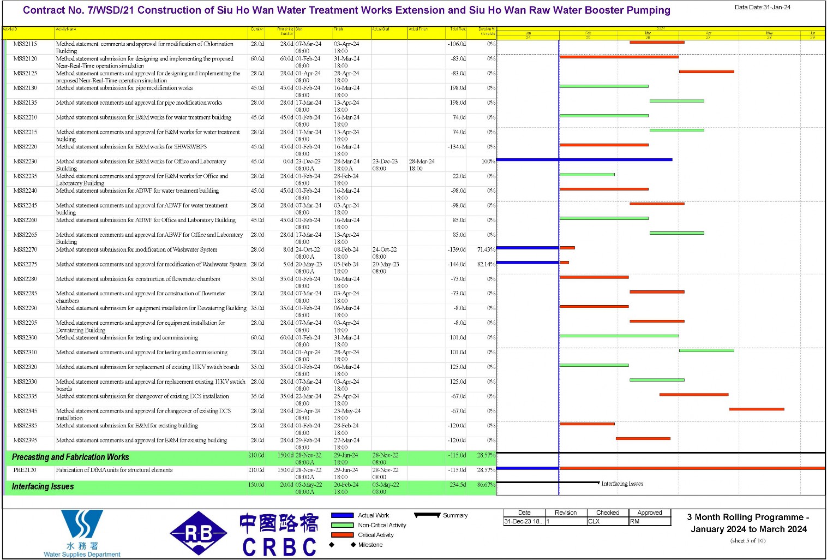Click the blue actual-work bar for MSS2230
Screen dimensions: 827x560
coord(584,160)
